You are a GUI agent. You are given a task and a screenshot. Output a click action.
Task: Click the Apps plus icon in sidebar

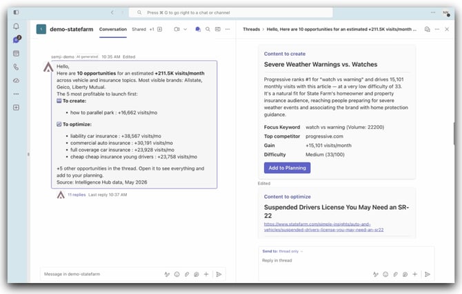click(17, 108)
